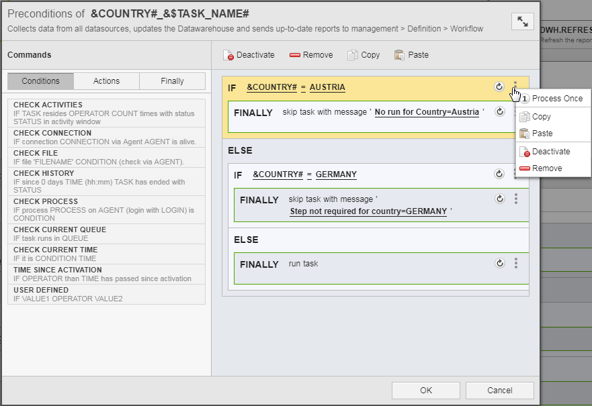Click the process-cycle clock icon on the AUSTRIA condition
Viewport: 592px width, 406px height.
[499, 87]
